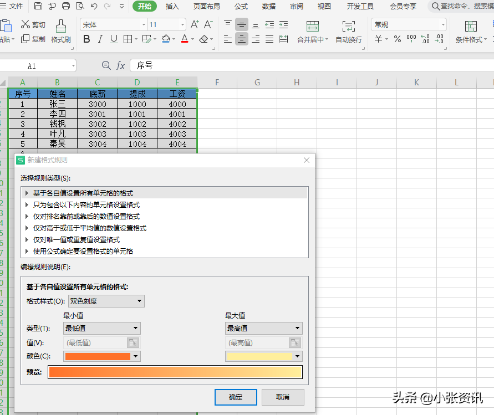The image size is (494, 415).
Task: Toggle Bold formatting
Action: click(x=86, y=39)
